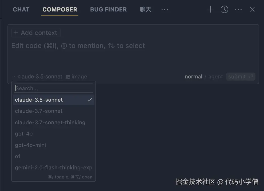Click the image attach icon
This screenshot has height=191, width=264.
[x=68, y=77]
